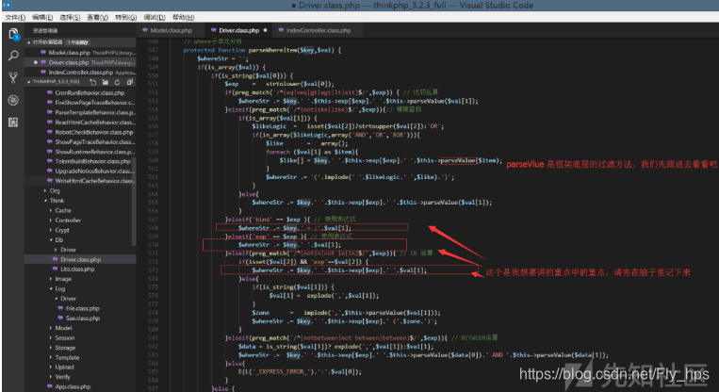
Task: Open Sae.class.php under Log Driver
Action: point(83,318)
